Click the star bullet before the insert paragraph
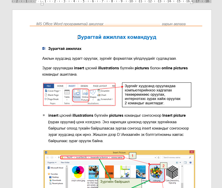 (x=44, y=115)
